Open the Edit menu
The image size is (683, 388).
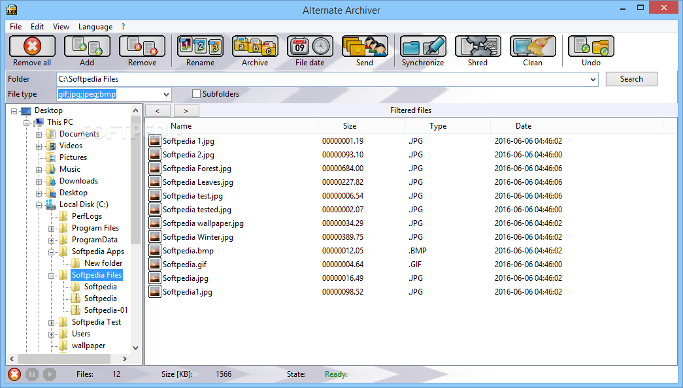pyautogui.click(x=37, y=27)
